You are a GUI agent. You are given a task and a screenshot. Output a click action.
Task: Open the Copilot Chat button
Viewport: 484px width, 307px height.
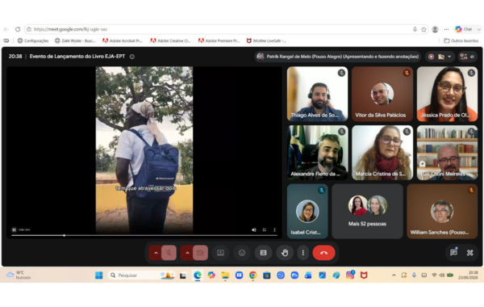(x=464, y=29)
